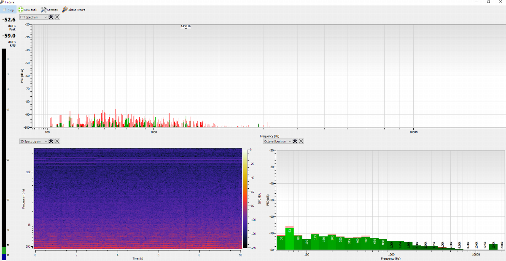
Task: Open About Friture
Action: click(74, 10)
